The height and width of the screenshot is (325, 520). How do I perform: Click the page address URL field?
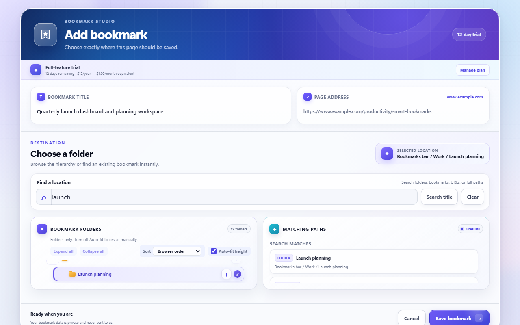pyautogui.click(x=393, y=111)
